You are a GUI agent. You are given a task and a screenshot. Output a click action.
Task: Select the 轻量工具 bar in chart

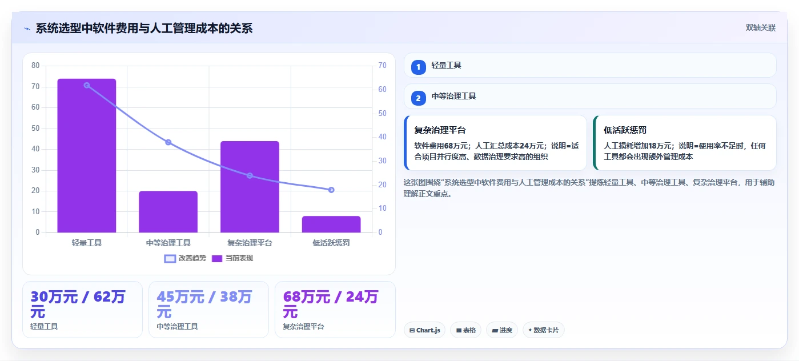pyautogui.click(x=87, y=155)
